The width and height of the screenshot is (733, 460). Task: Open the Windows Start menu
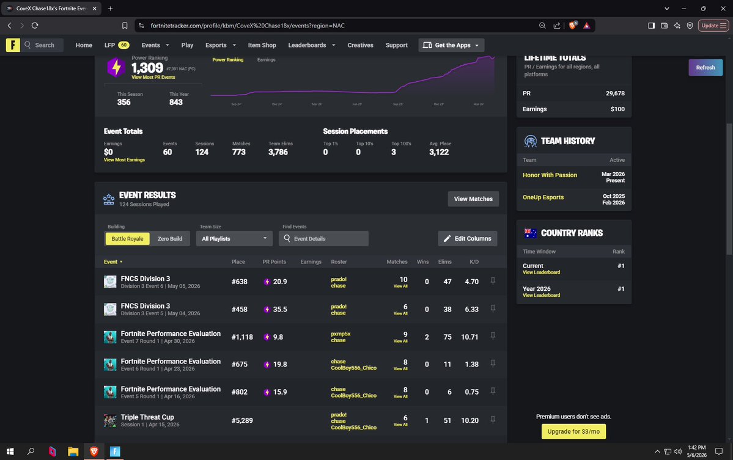(10, 451)
